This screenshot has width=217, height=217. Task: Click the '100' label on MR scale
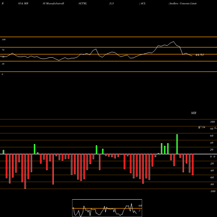tap(212, 122)
